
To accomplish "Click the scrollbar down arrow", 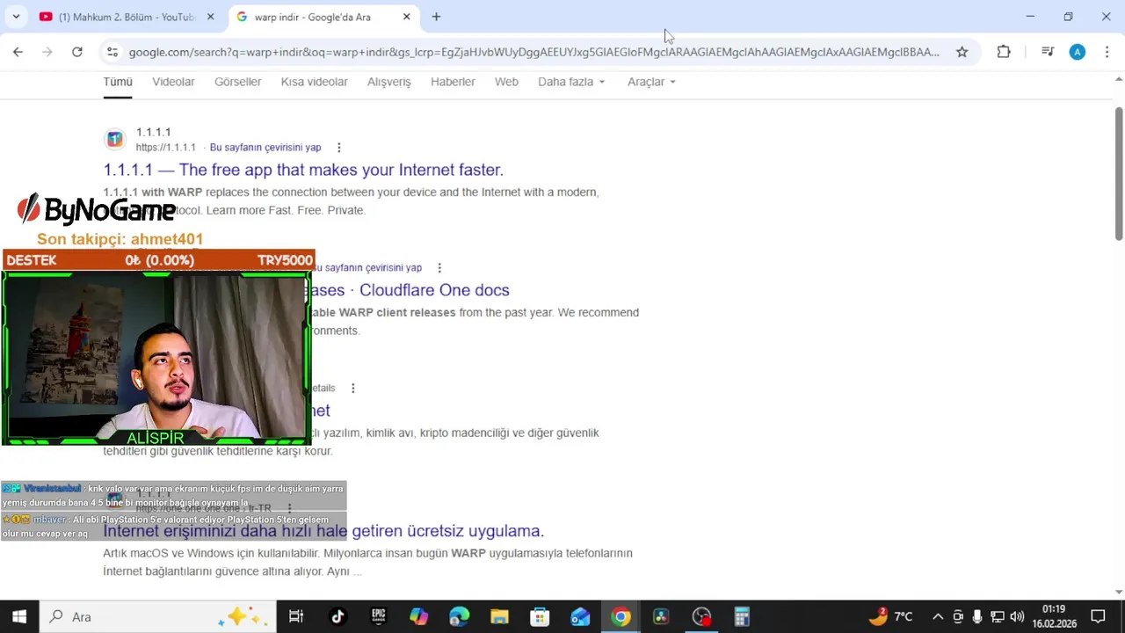I will point(1119,592).
